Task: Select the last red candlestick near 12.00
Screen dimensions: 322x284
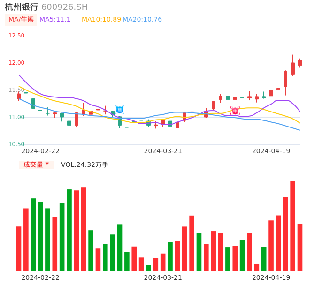Action: coord(300,63)
